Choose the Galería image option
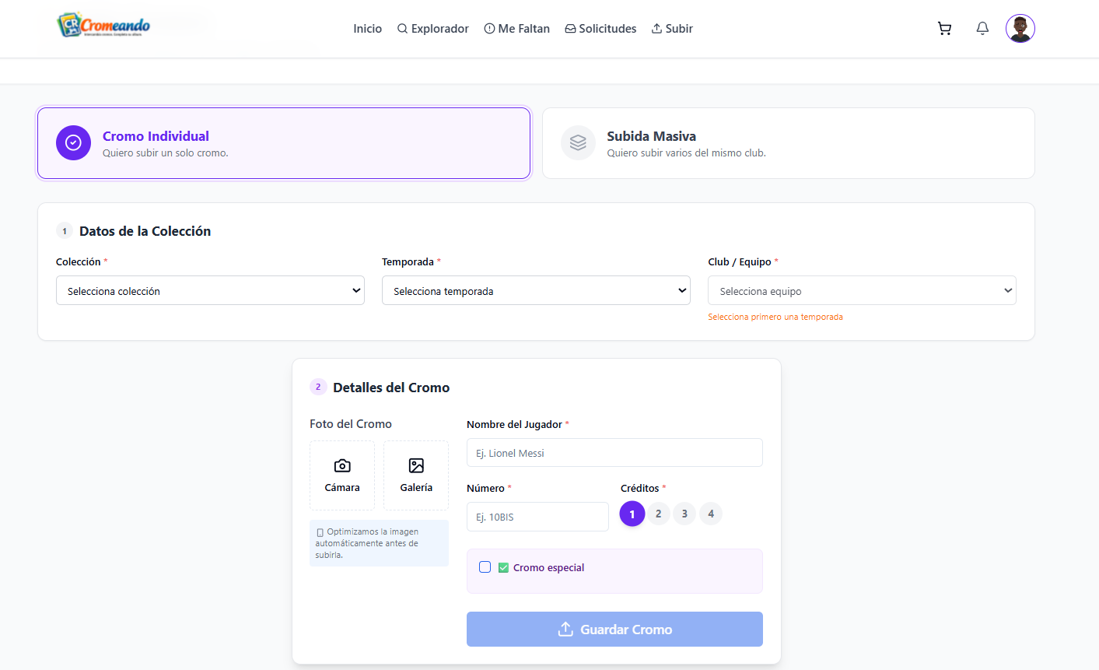This screenshot has height=670, width=1099. point(416,475)
